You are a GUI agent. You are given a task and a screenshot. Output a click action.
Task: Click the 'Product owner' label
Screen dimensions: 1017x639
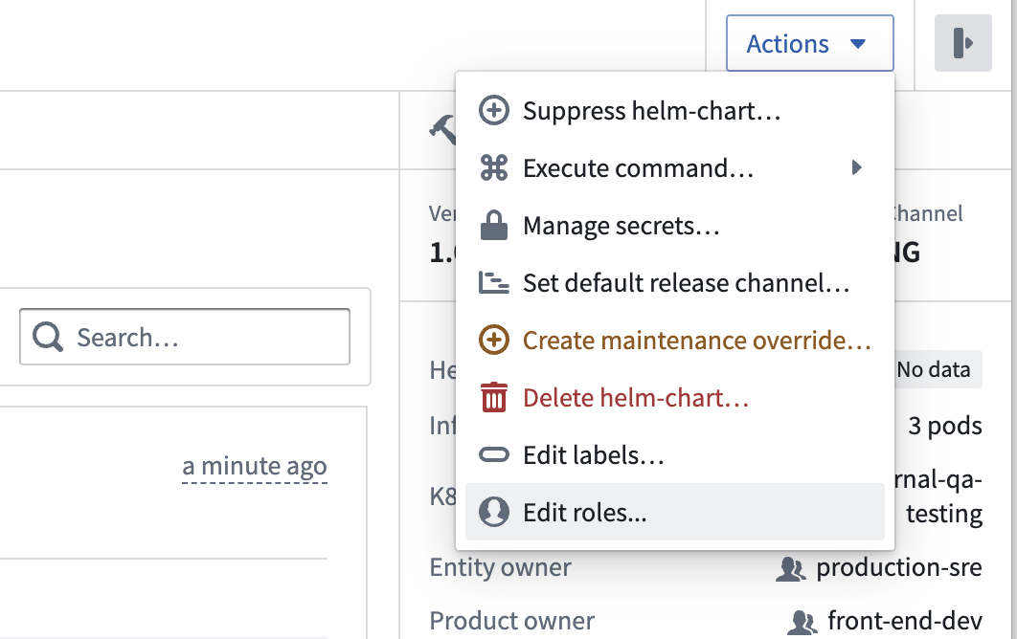coord(511,621)
